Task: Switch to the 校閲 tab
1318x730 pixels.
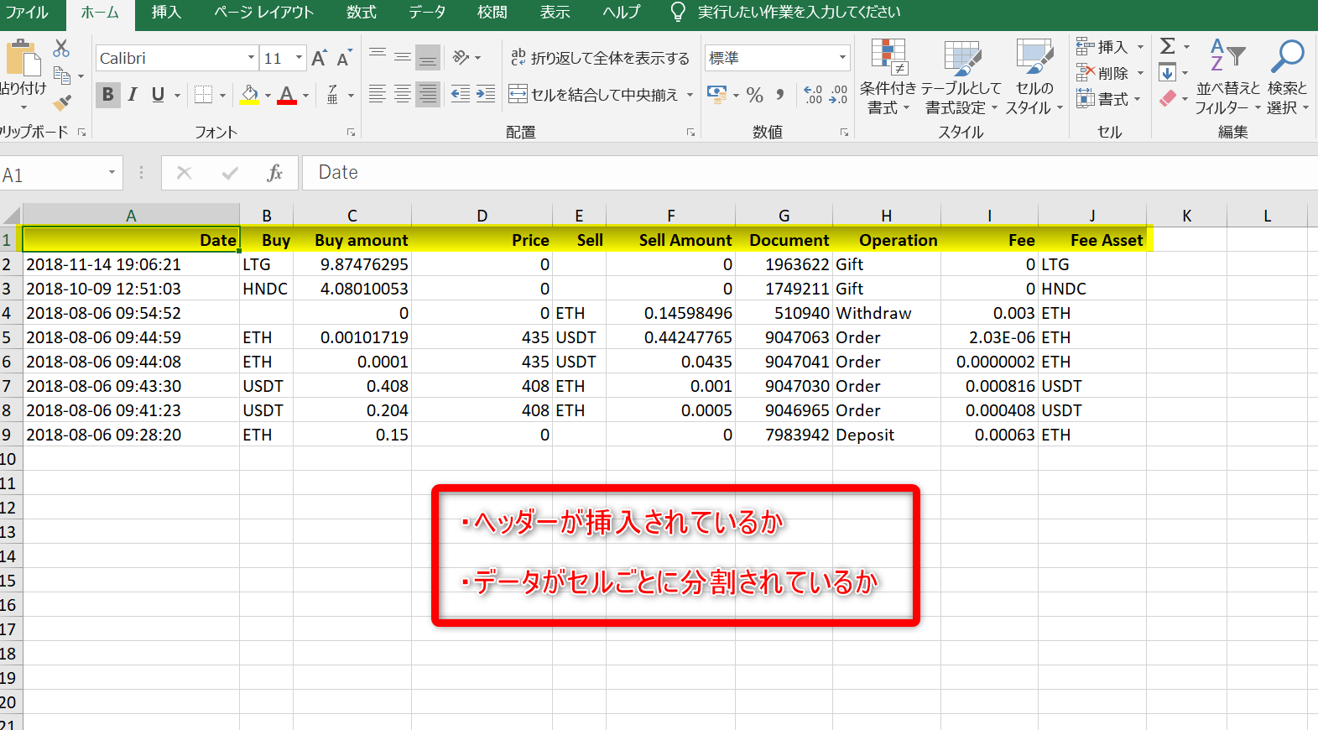Action: tap(492, 13)
